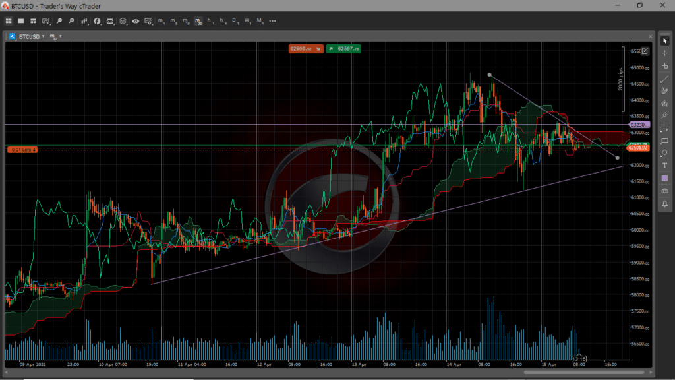This screenshot has width=675, height=380.
Task: Select the Fibonacci retracement tool
Action: point(664,129)
